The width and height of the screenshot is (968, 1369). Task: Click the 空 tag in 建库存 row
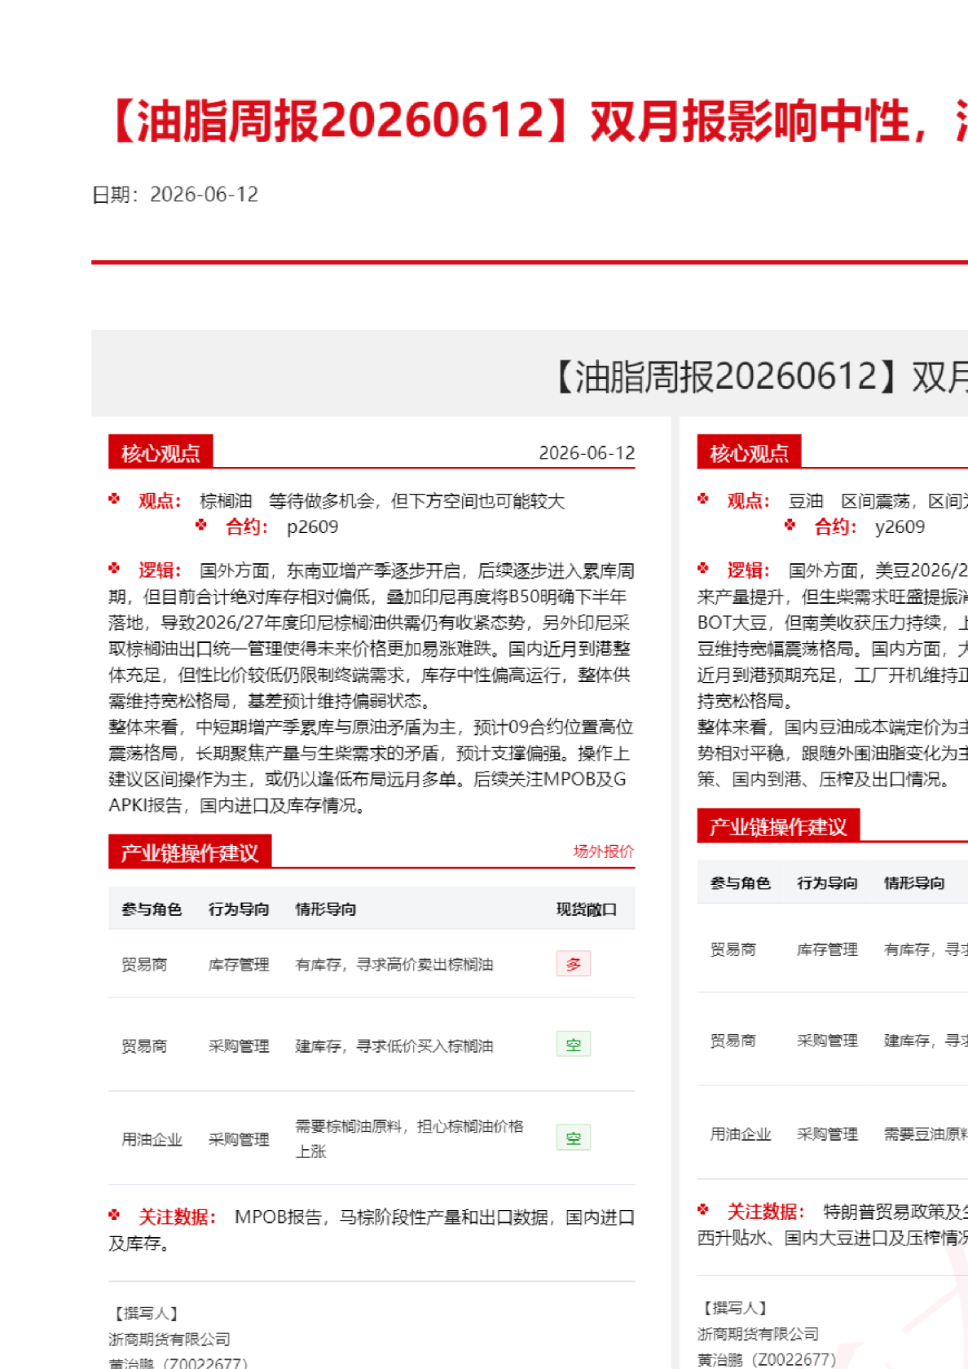pos(574,1045)
